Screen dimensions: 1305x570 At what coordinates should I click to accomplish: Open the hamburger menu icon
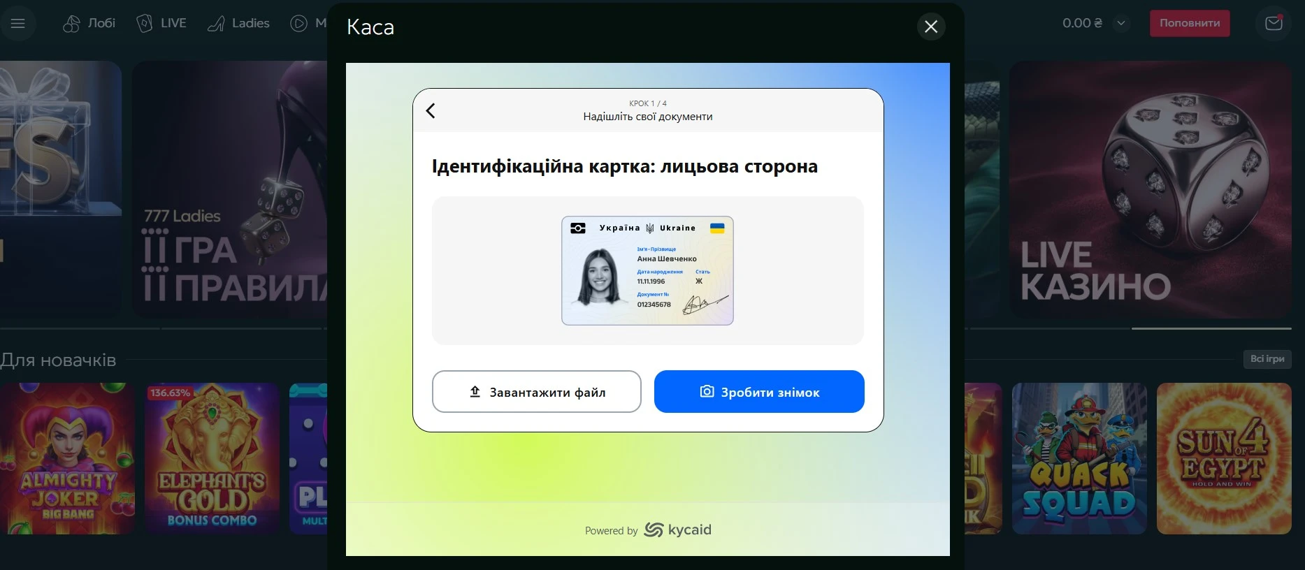[18, 23]
